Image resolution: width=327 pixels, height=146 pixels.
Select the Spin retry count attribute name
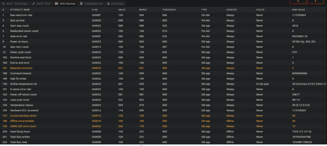[19, 47]
